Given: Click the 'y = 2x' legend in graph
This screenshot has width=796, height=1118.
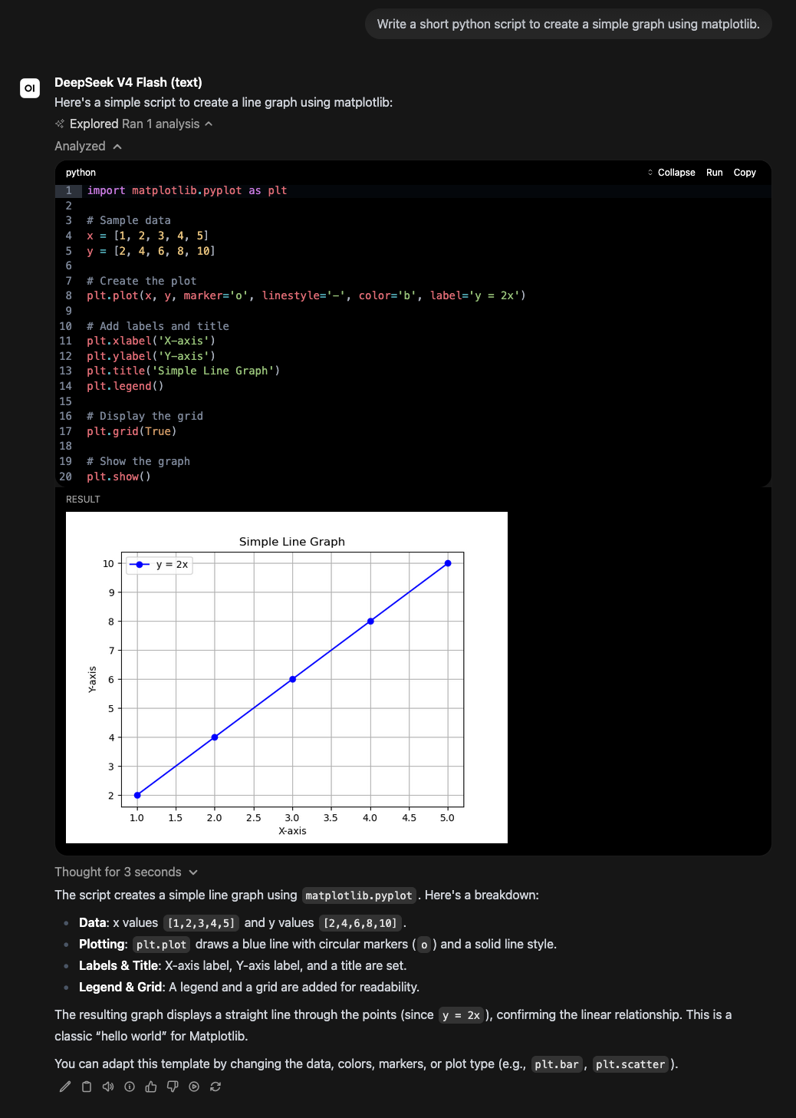Looking at the screenshot, I should point(160,565).
